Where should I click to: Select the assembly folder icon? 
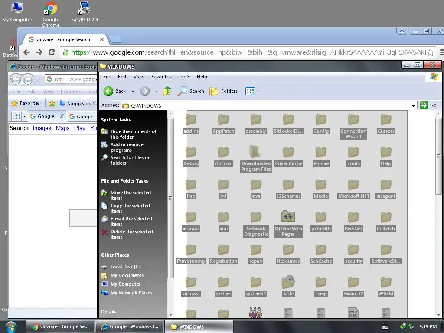(256, 120)
